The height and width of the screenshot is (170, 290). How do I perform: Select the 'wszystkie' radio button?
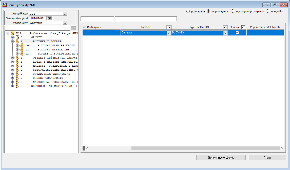[x=268, y=11]
